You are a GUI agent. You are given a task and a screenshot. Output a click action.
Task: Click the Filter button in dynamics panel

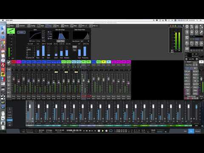click(75, 47)
